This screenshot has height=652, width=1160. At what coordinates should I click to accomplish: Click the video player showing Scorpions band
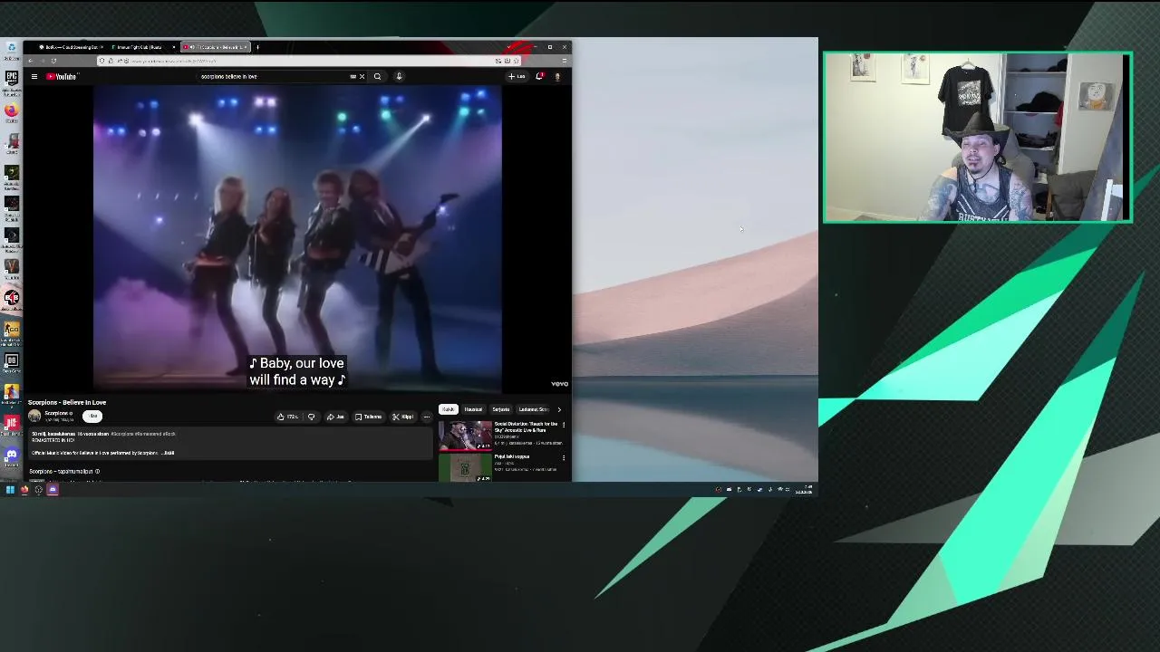tap(297, 239)
